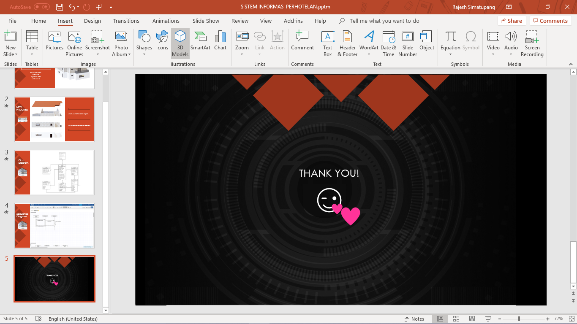577x324 pixels.
Task: Switch to Slide Sorter view
Action: tap(456, 319)
